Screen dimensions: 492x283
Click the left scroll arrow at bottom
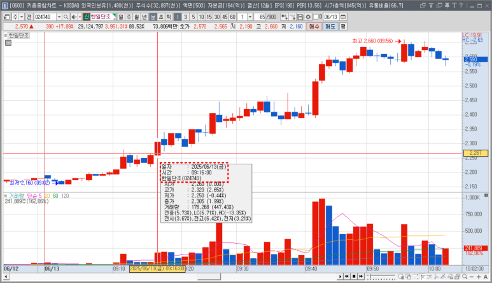tap(6, 277)
